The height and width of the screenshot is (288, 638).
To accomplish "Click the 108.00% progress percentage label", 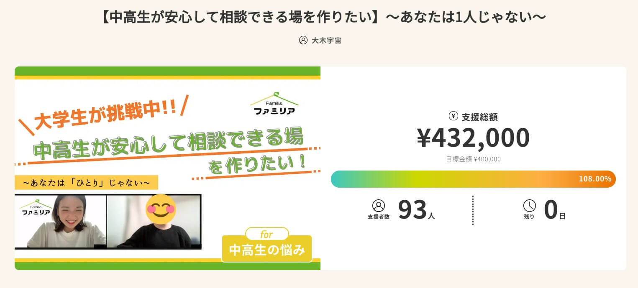I will click(595, 179).
